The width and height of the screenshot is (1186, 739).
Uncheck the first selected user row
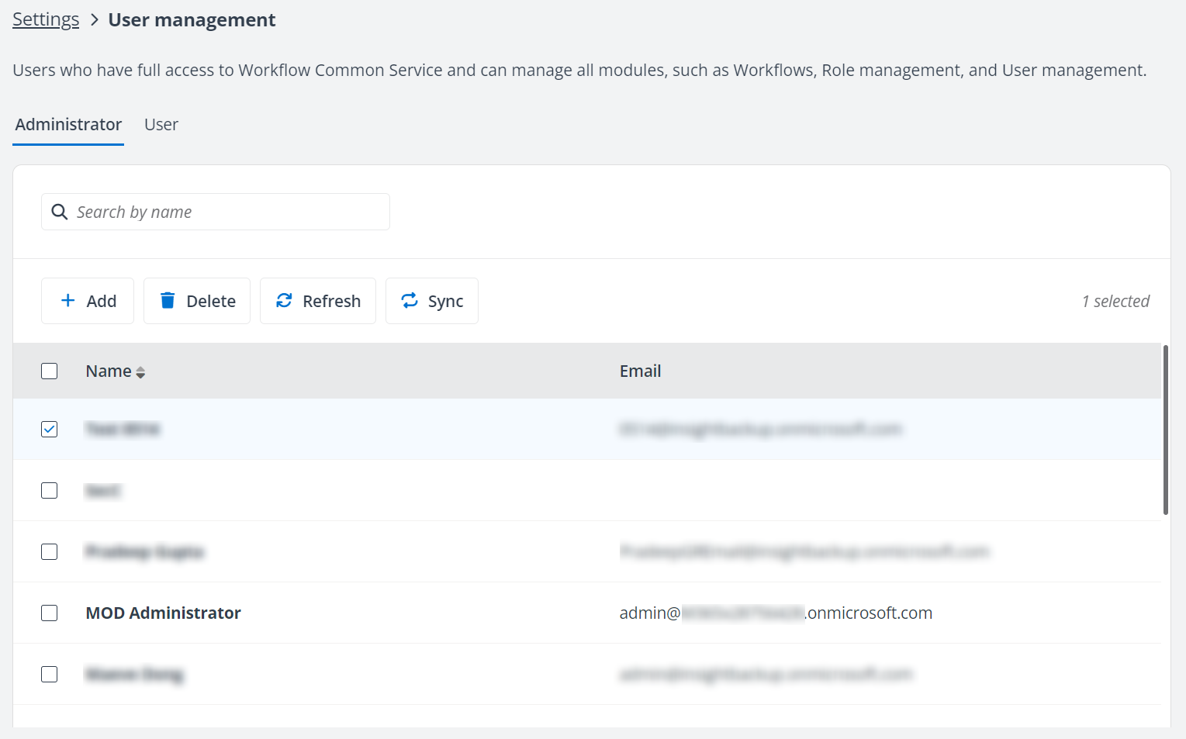[49, 429]
